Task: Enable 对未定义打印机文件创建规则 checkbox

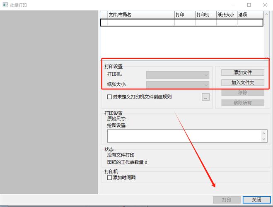Action: (109, 97)
